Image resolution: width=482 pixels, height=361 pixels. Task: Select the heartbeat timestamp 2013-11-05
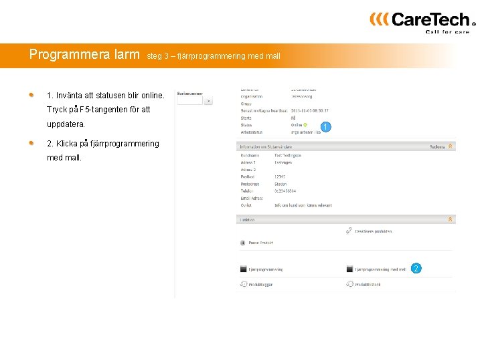point(309,110)
